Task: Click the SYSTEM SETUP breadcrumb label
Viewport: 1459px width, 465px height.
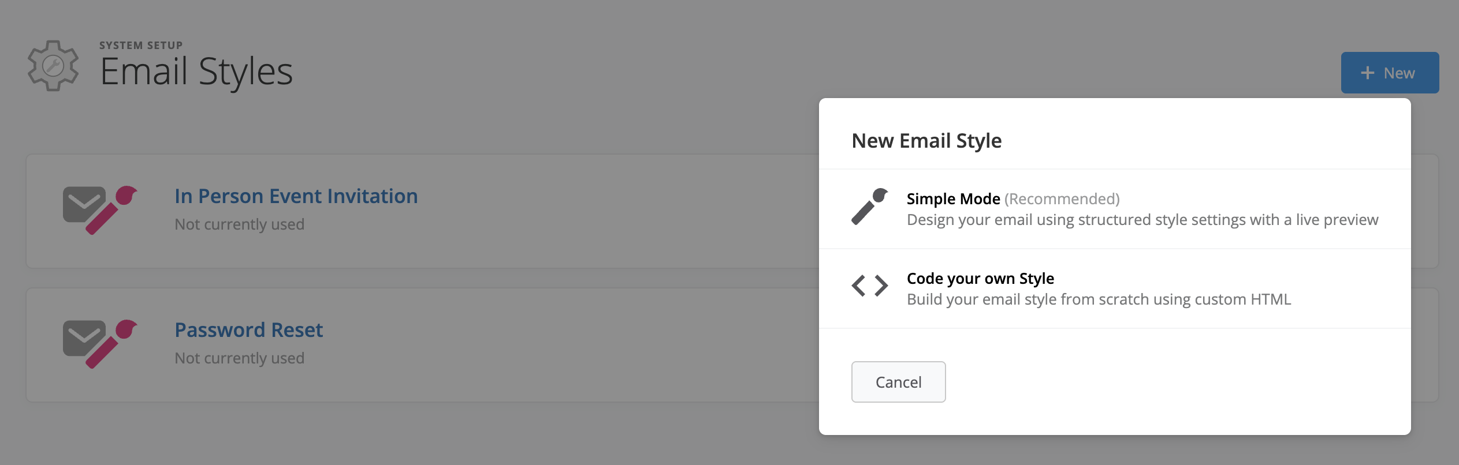Action: pos(141,45)
